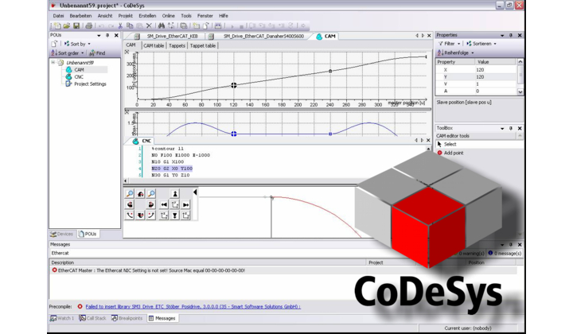Click the rewind double-arrow icon in CNC panel
This screenshot has width=573, height=334.
(164, 204)
